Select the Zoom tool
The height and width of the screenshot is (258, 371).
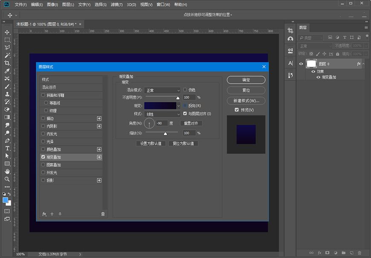pos(7,179)
